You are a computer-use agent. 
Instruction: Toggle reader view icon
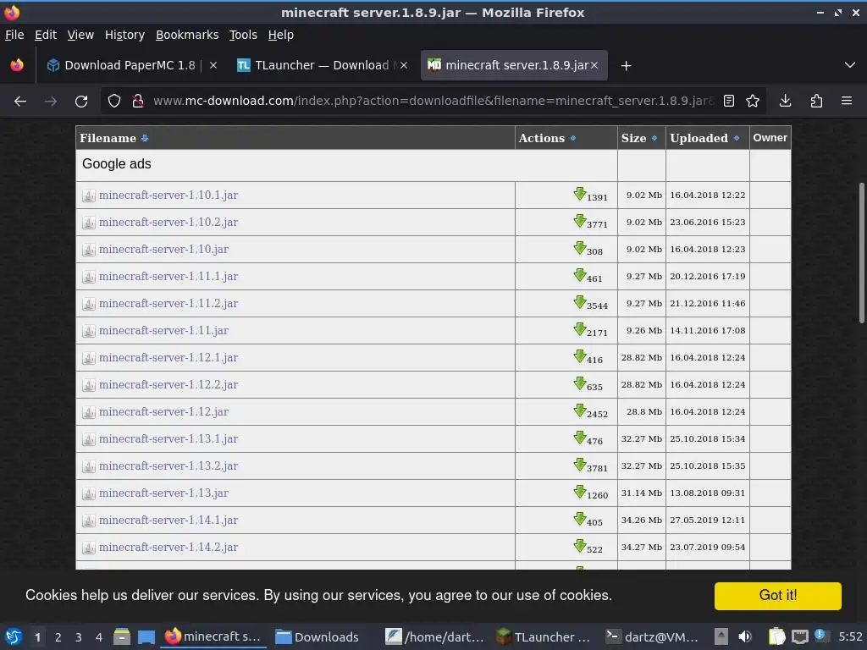coord(729,102)
